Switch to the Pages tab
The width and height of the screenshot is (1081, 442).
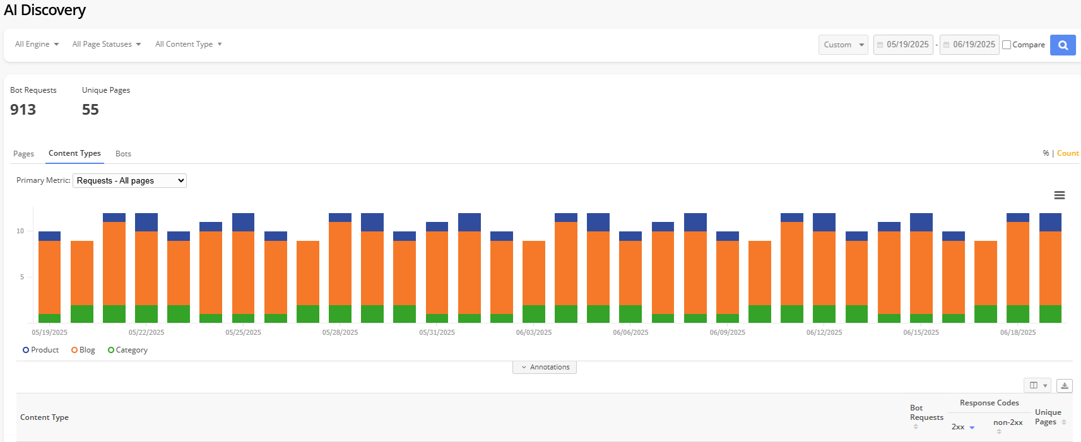pos(23,154)
